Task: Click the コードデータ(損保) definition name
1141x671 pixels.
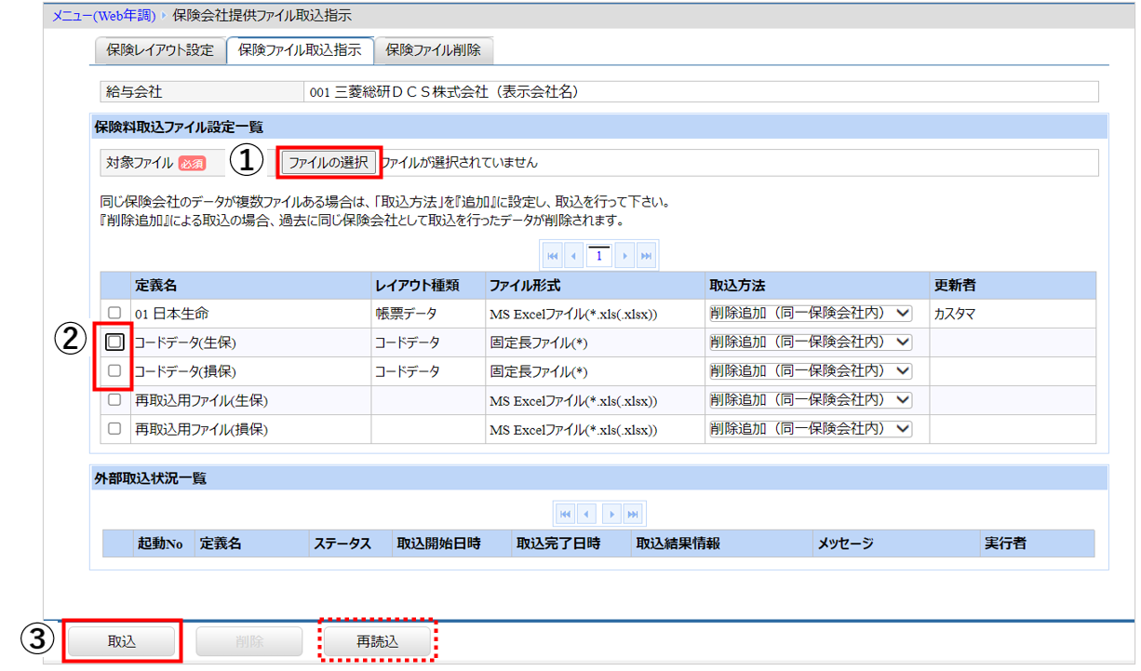Action: click(186, 371)
